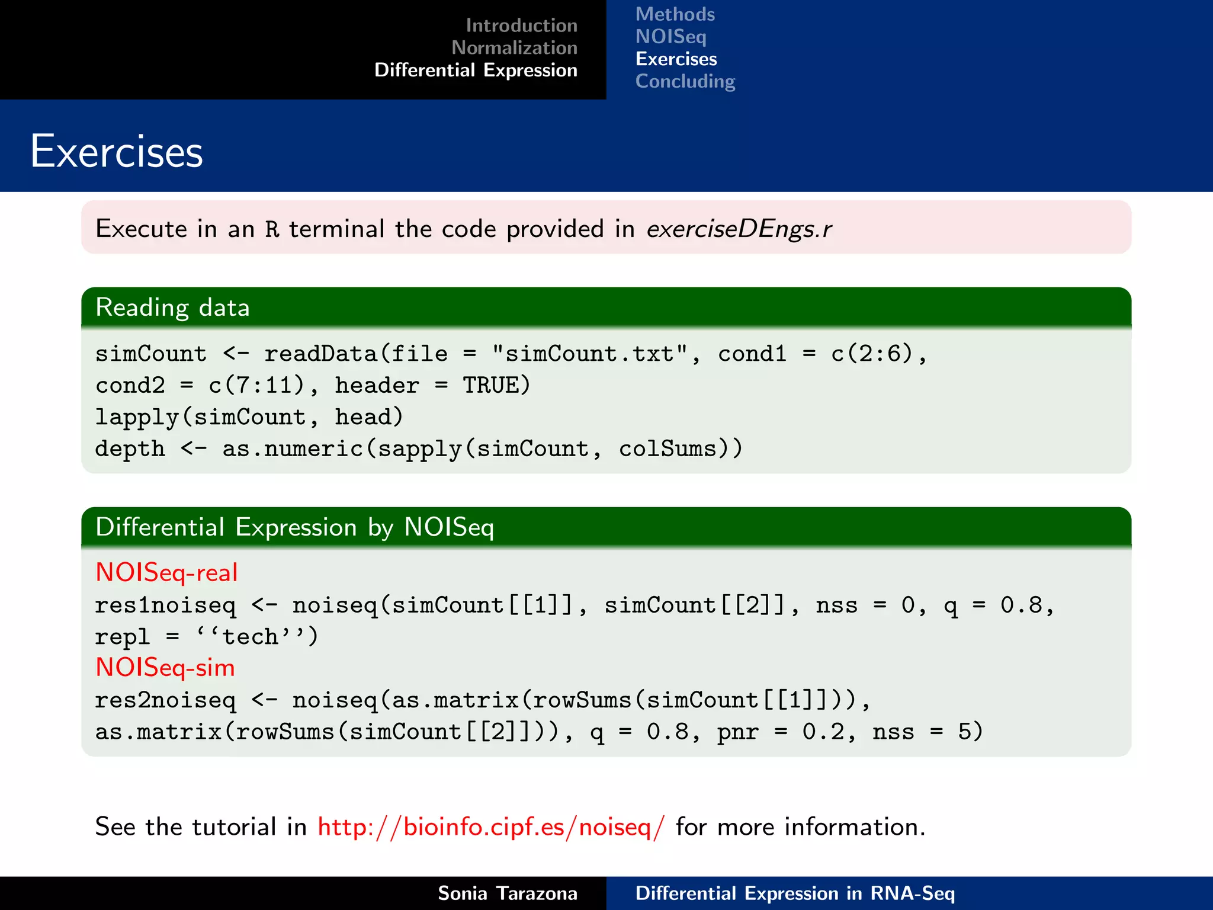Select the red NOISeq-real label
The height and width of the screenshot is (910, 1213).
(166, 573)
